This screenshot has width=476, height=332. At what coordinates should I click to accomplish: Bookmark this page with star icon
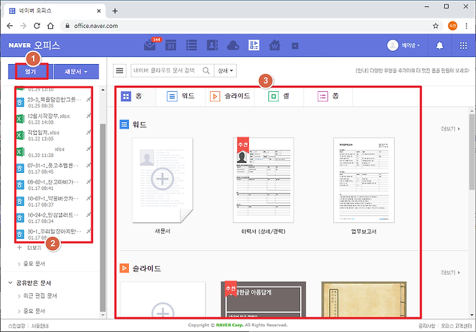[x=435, y=26]
